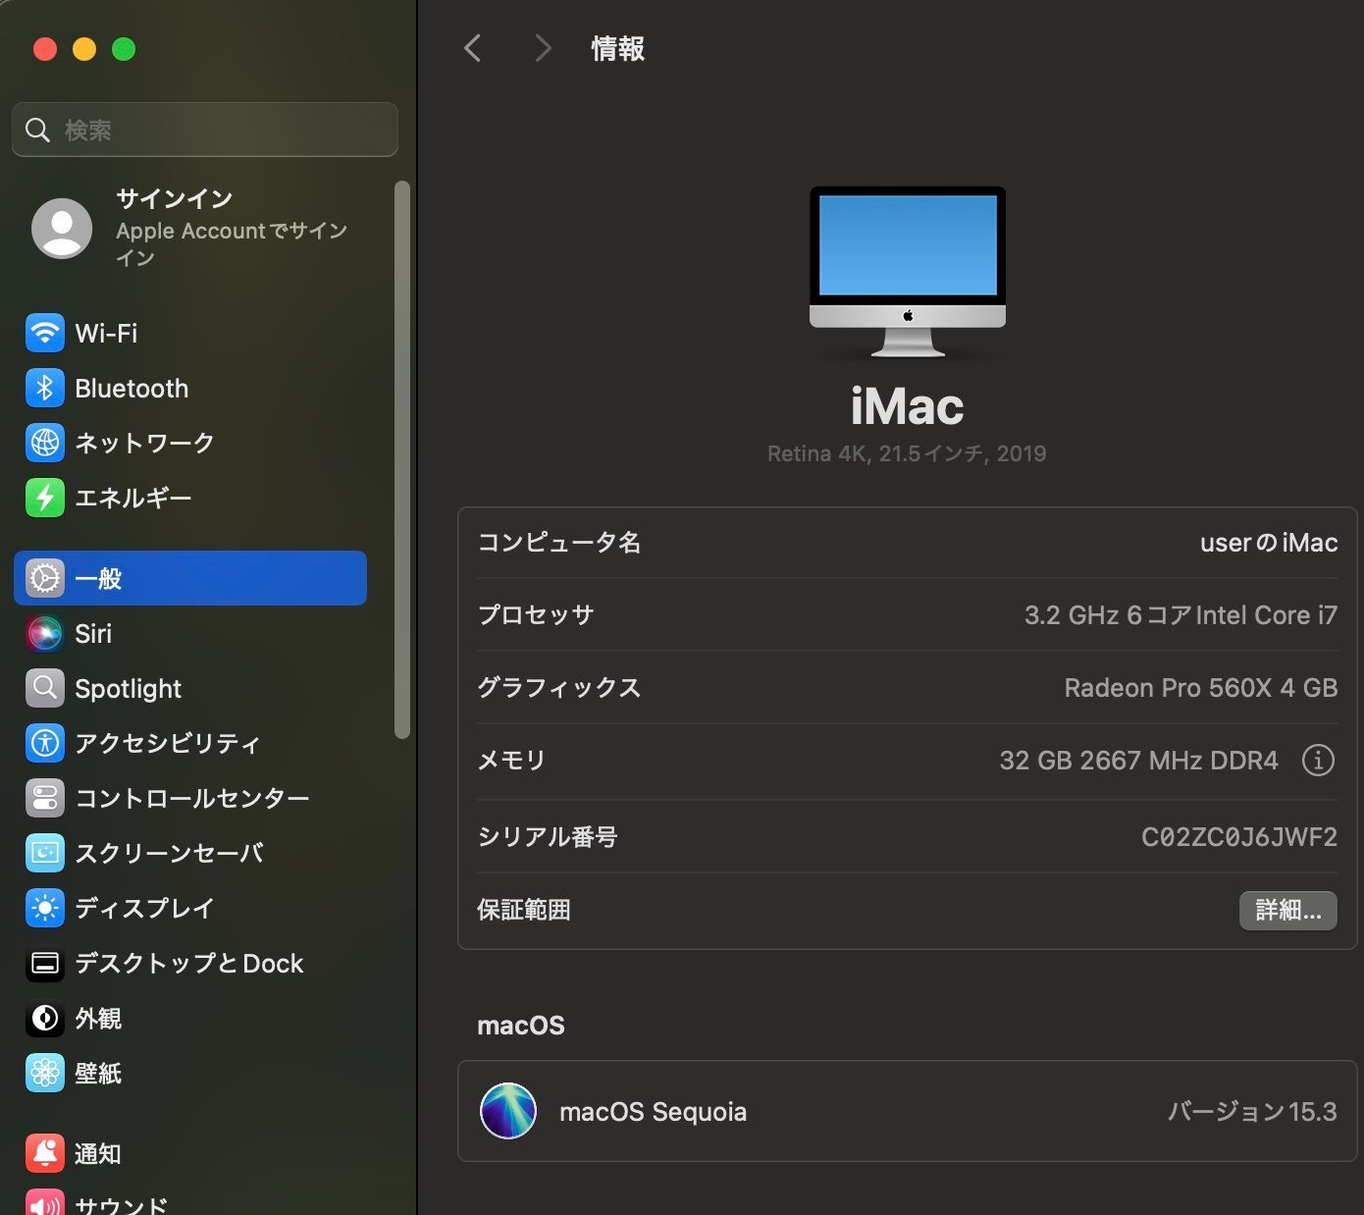
Task: Open ディスプレイ sun icon
Action: [45, 909]
